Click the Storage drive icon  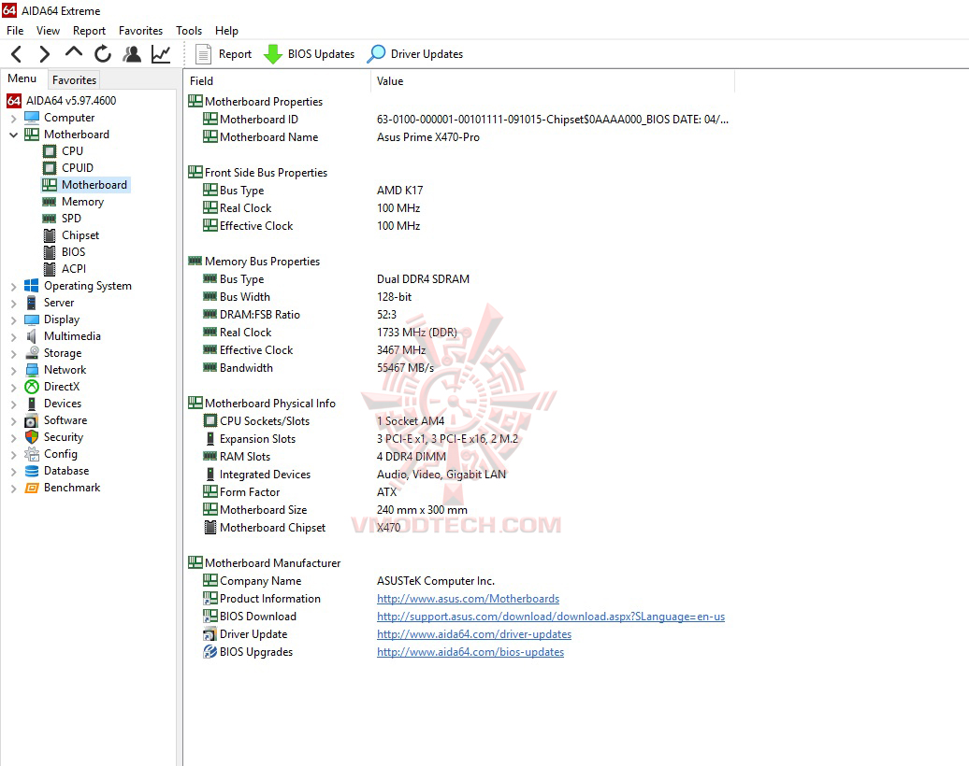tap(32, 353)
